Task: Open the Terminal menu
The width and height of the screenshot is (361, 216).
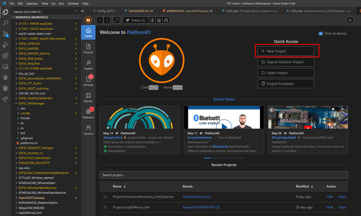Action: point(73,4)
